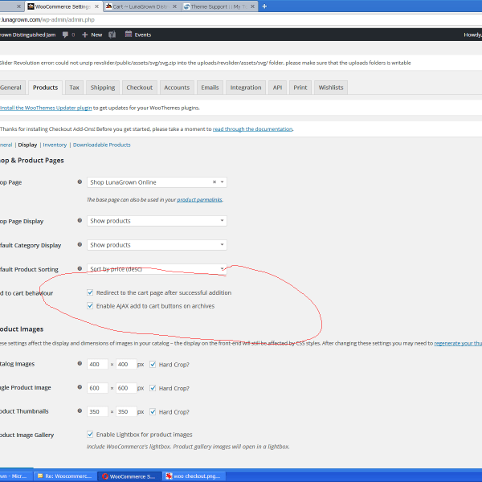This screenshot has height=482, width=482.
Task: Switch to the Checkout settings tab
Action: (x=140, y=88)
